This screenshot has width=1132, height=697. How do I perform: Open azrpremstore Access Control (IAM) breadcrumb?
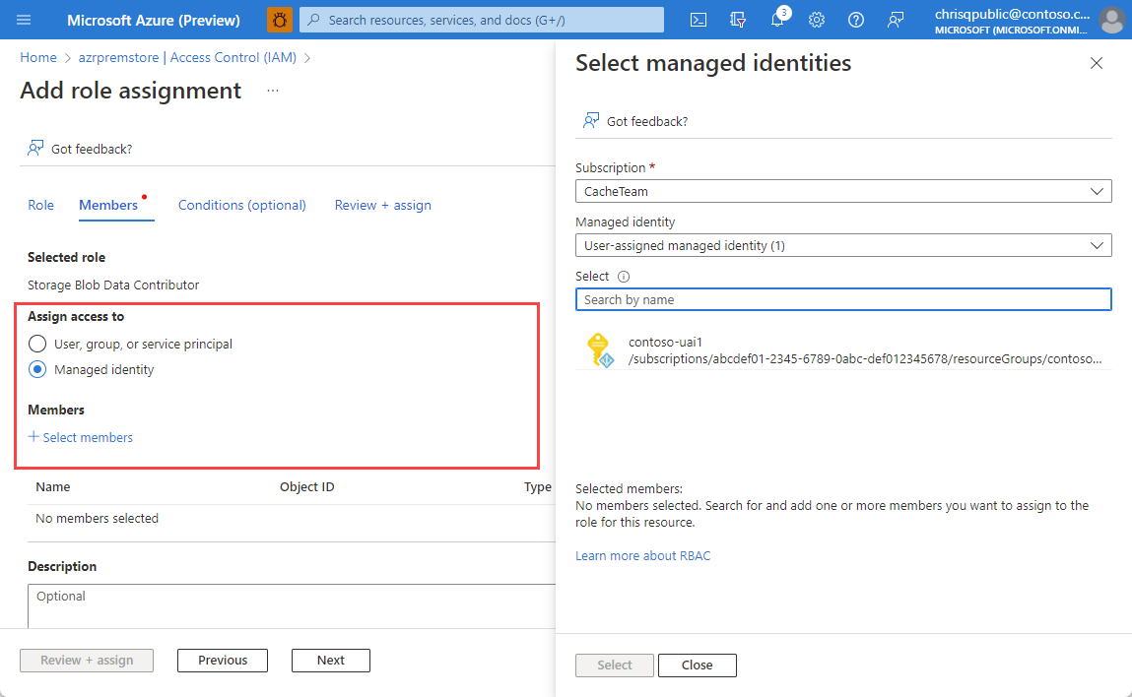point(188,58)
